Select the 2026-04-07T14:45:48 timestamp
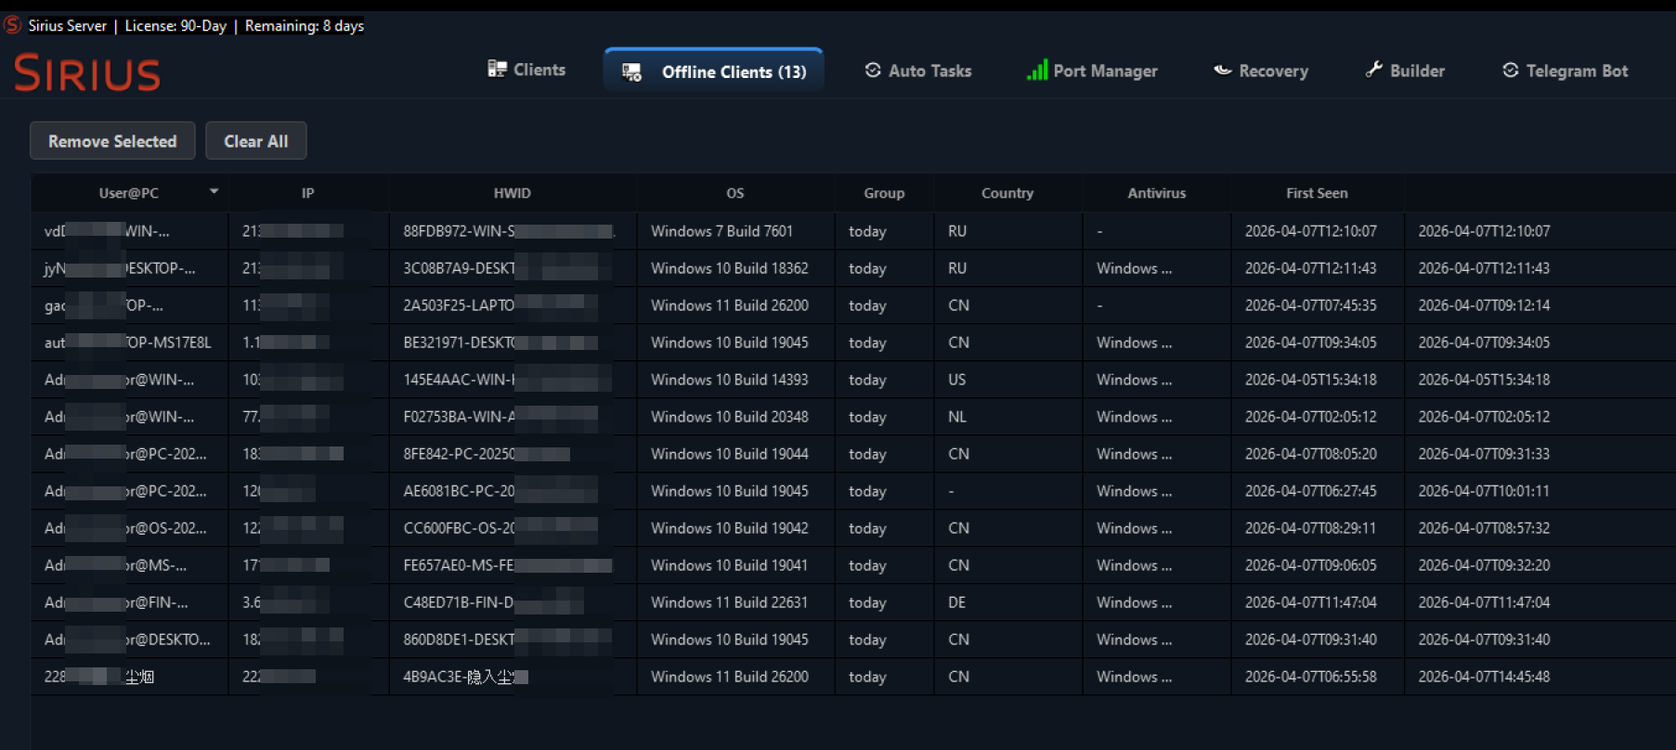The height and width of the screenshot is (750, 1676). click(x=1484, y=677)
